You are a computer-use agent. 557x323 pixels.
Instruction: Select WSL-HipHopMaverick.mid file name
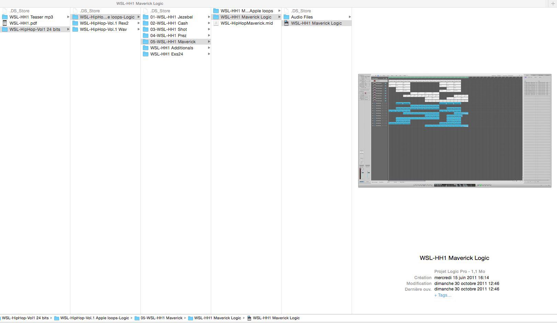click(x=247, y=23)
